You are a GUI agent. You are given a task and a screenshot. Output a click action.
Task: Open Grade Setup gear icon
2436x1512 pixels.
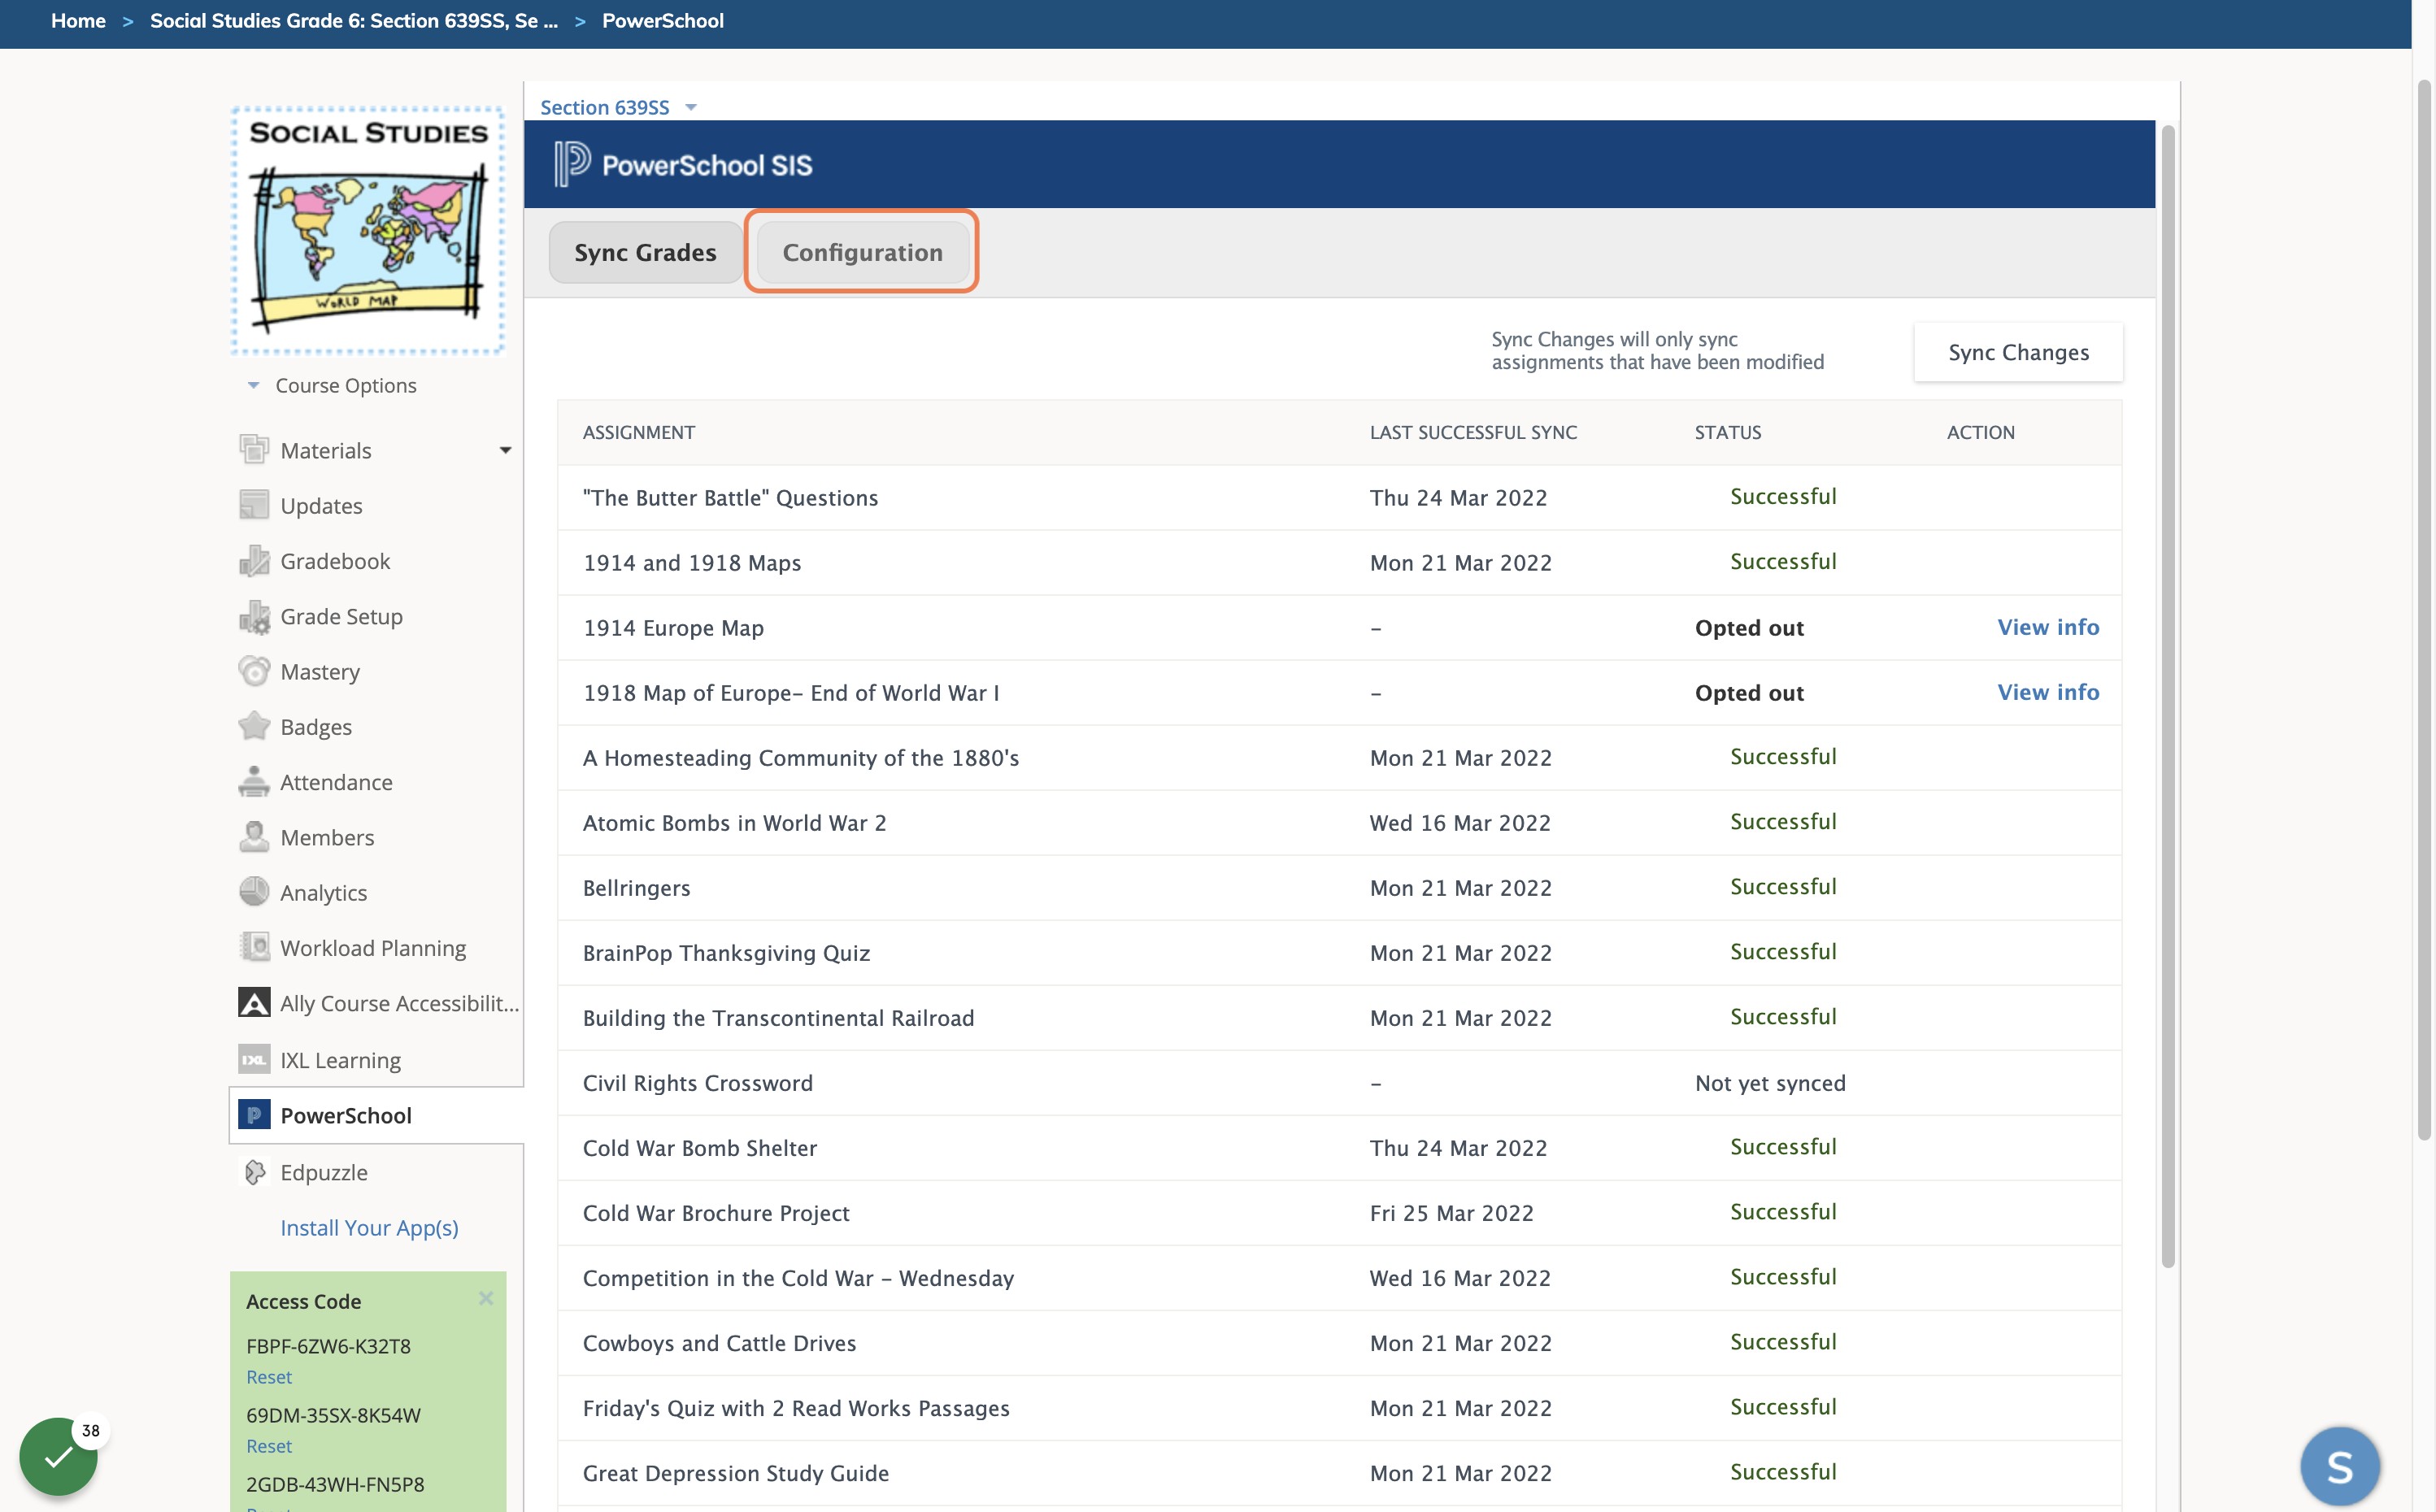click(254, 616)
